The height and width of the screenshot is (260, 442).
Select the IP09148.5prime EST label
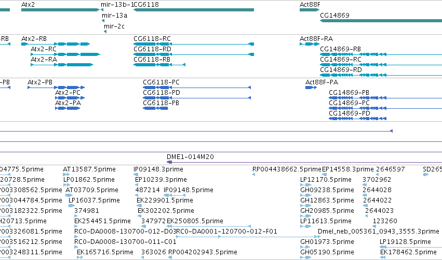189,190
